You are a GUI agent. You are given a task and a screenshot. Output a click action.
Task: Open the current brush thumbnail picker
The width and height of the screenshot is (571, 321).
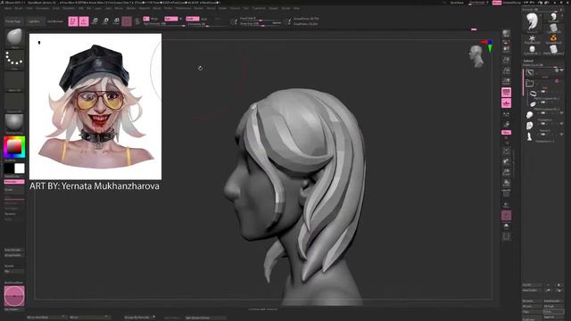14,38
